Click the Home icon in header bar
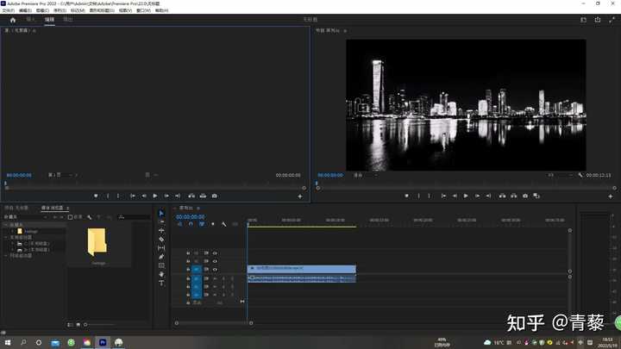Image resolution: width=621 pixels, height=349 pixels. [x=12, y=18]
